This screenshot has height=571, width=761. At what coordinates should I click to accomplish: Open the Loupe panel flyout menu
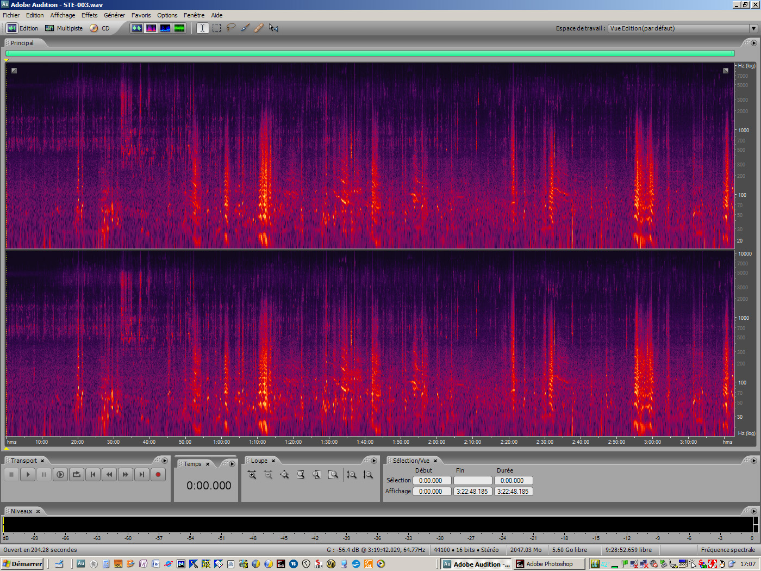[x=374, y=460]
